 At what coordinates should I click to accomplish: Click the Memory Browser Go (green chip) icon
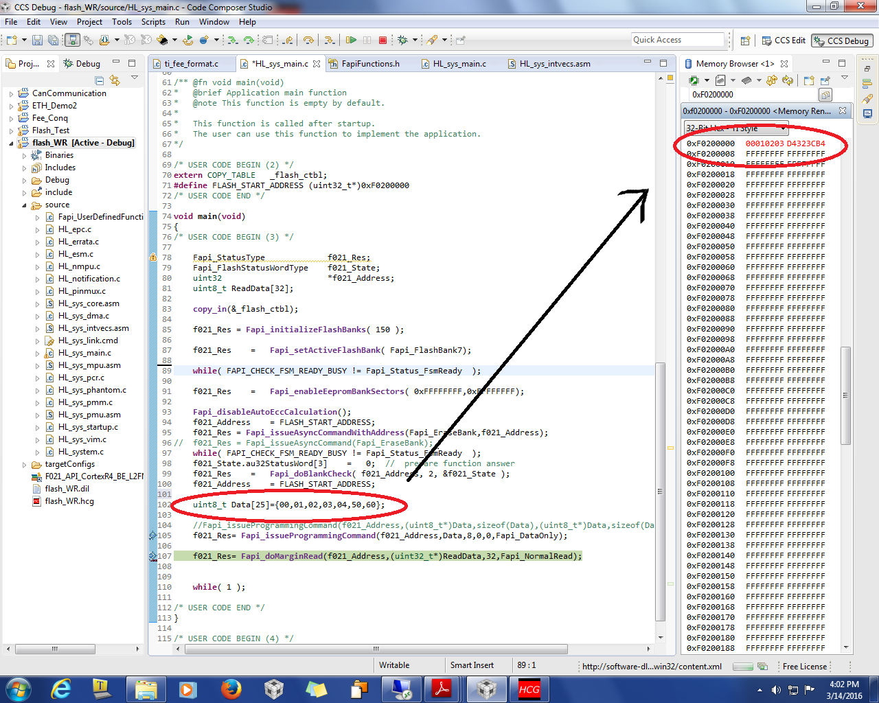click(694, 80)
